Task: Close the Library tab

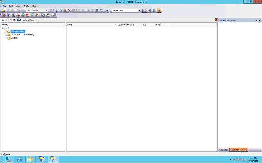Action: pos(14,20)
